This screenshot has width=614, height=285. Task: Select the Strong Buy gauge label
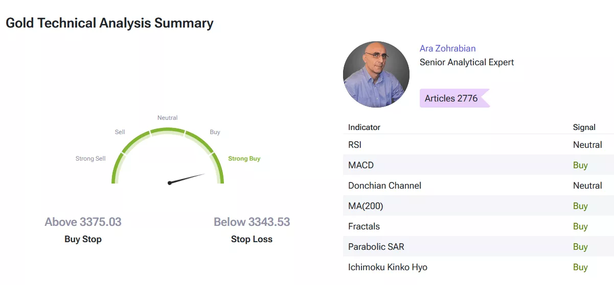pyautogui.click(x=244, y=159)
